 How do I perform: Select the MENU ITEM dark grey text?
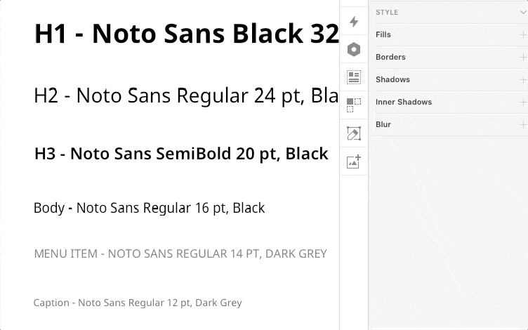(180, 253)
